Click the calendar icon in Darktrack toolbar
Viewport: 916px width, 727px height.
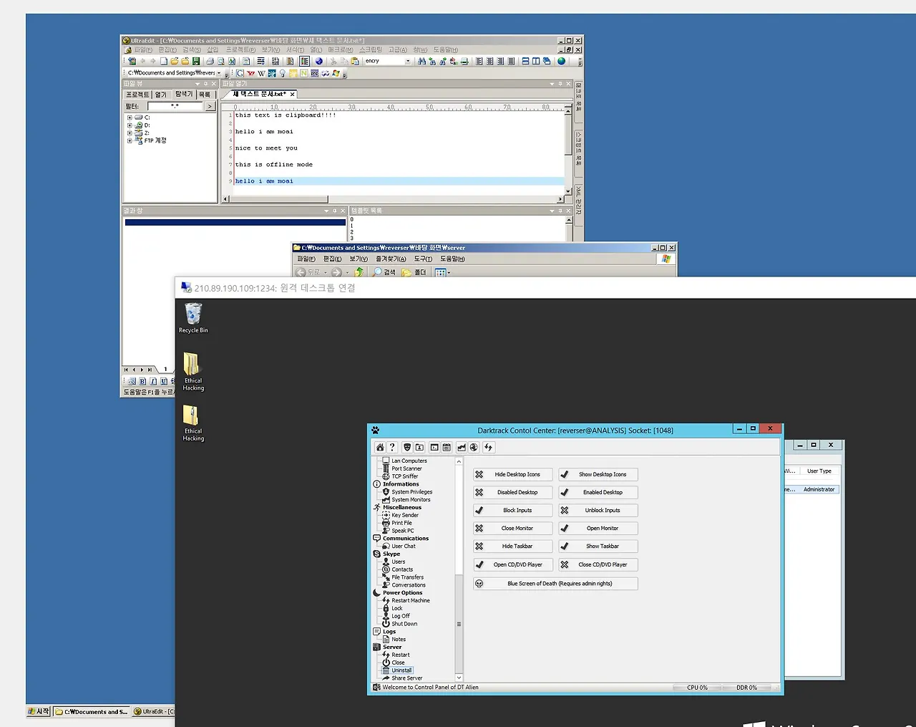447,448
